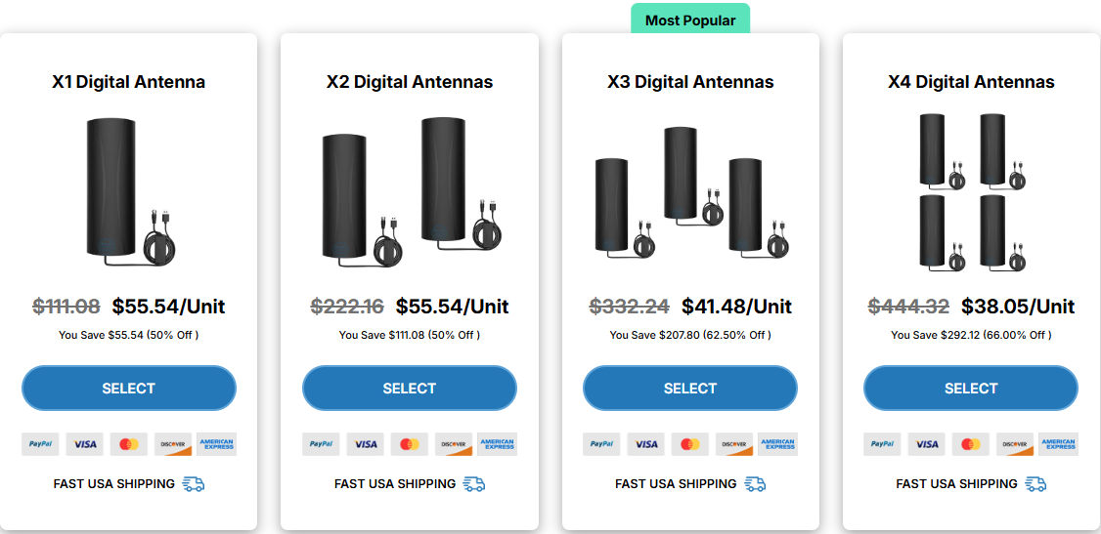Select the X1 Digital Antenna package
The width and height of the screenshot is (1101, 534).
point(129,389)
